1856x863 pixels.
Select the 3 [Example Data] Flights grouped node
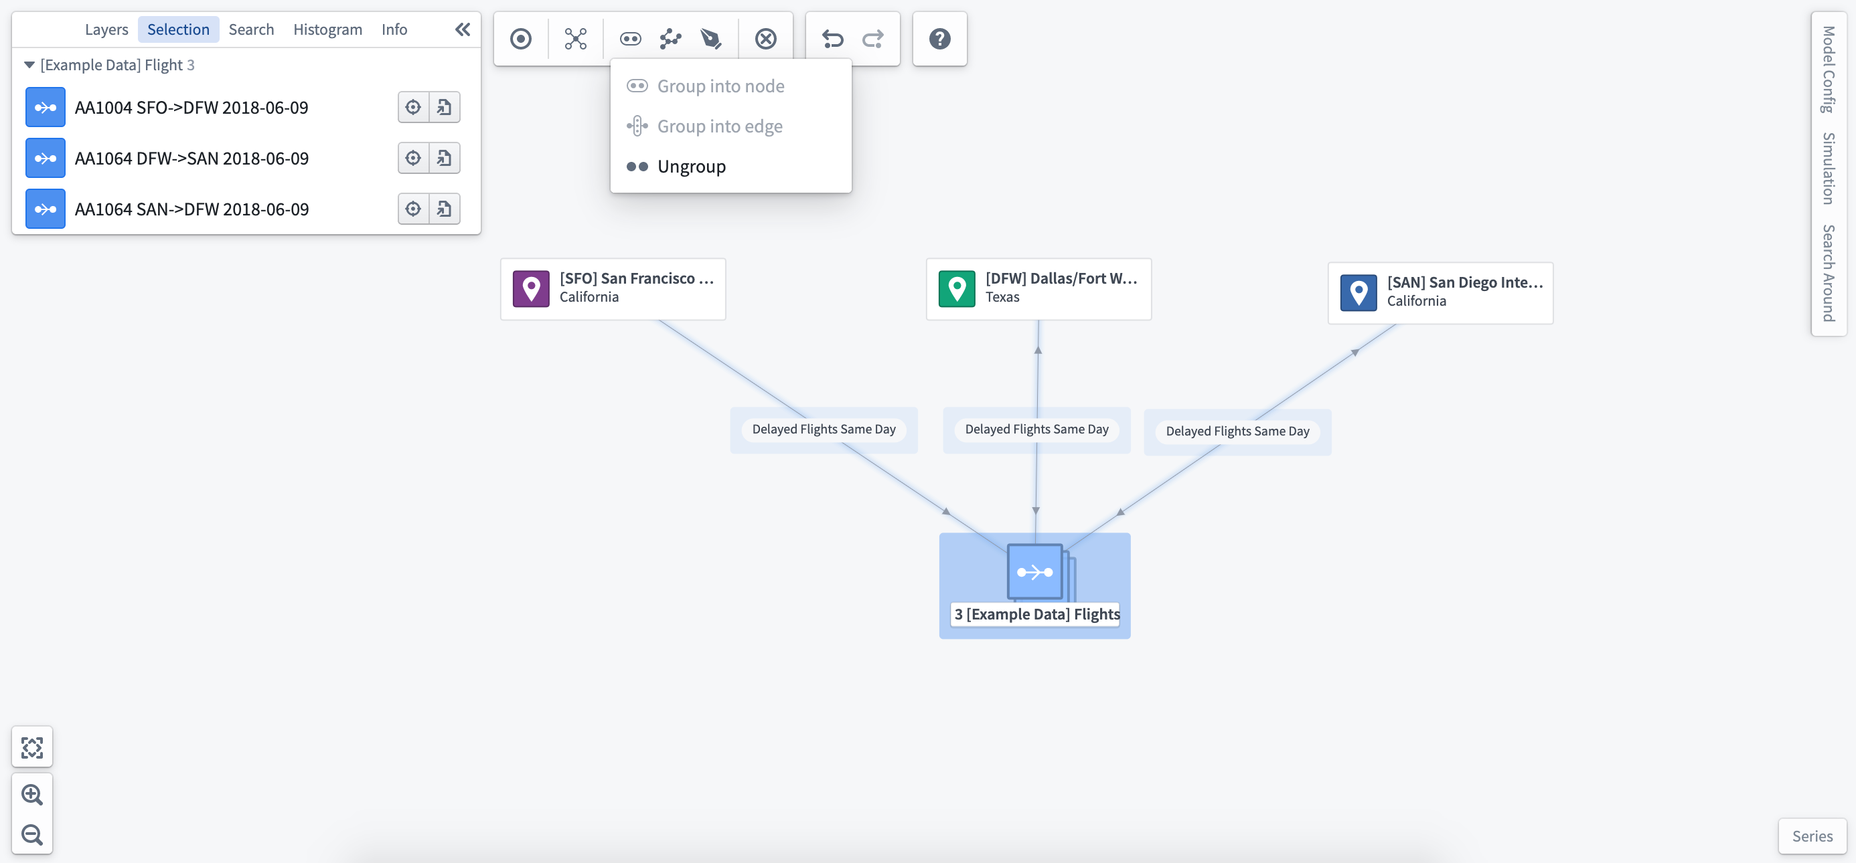click(x=1034, y=585)
